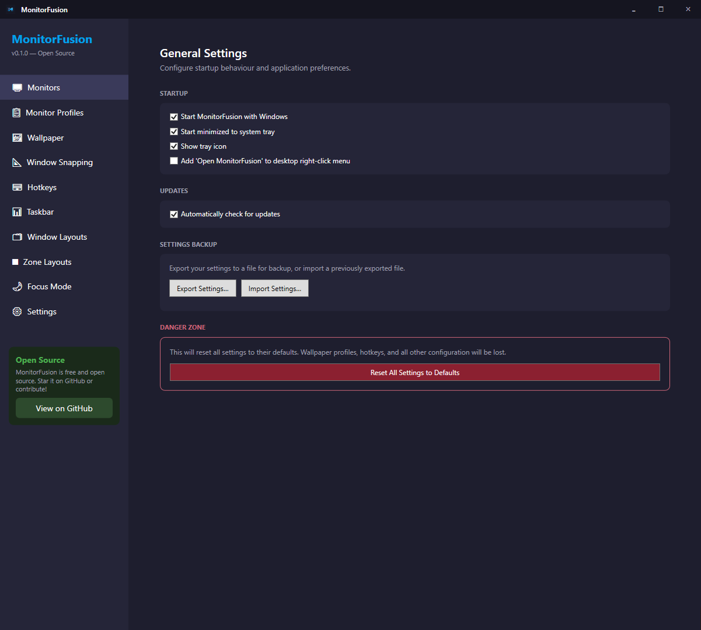Select the Window Layouts icon
The height and width of the screenshot is (630, 701).
pyautogui.click(x=17, y=236)
